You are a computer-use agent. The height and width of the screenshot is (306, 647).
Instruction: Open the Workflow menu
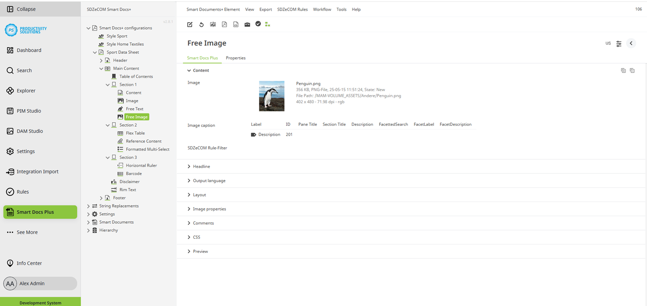[x=322, y=9]
